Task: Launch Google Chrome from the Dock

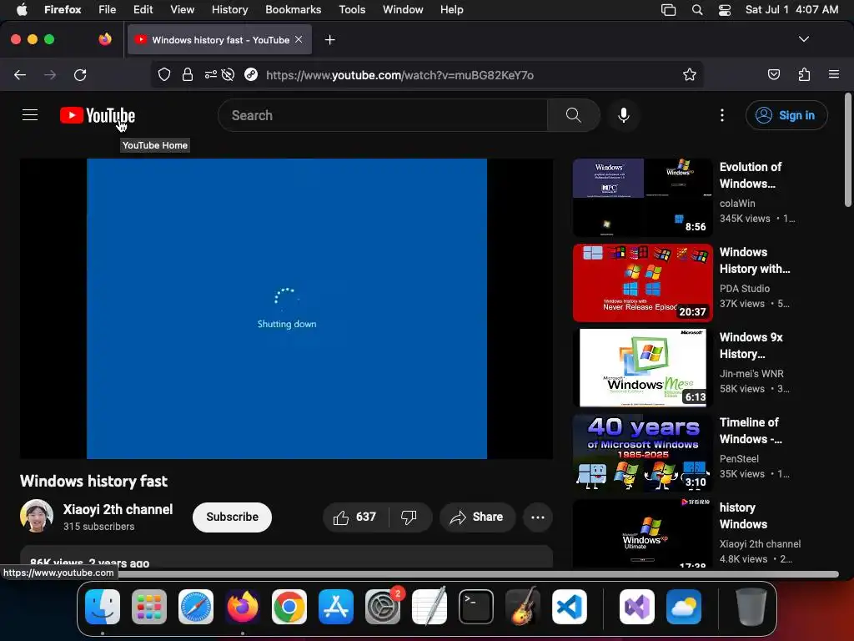Action: click(x=289, y=607)
